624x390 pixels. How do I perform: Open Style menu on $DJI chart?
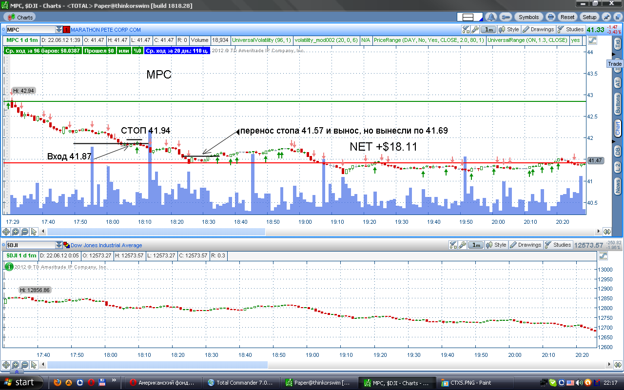tap(496, 245)
